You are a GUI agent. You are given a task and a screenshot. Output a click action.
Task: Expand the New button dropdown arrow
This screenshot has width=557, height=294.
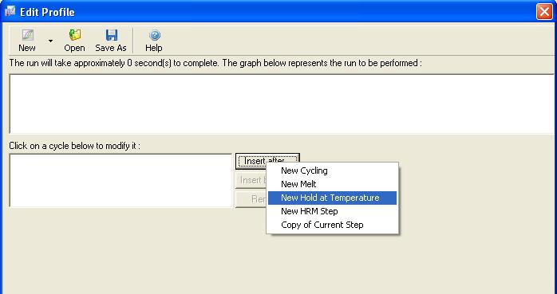click(x=50, y=41)
